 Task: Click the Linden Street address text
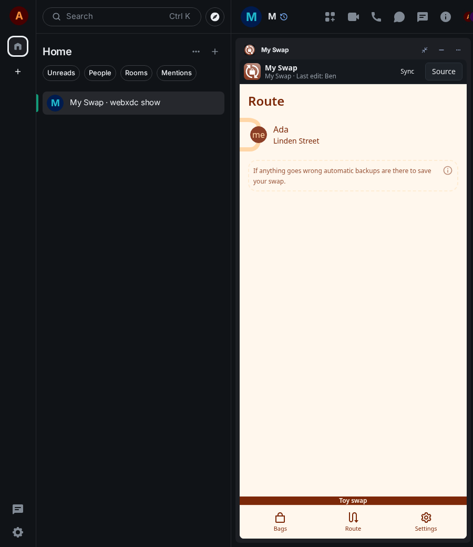coord(296,141)
